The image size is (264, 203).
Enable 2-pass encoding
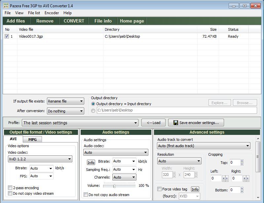[10, 188]
